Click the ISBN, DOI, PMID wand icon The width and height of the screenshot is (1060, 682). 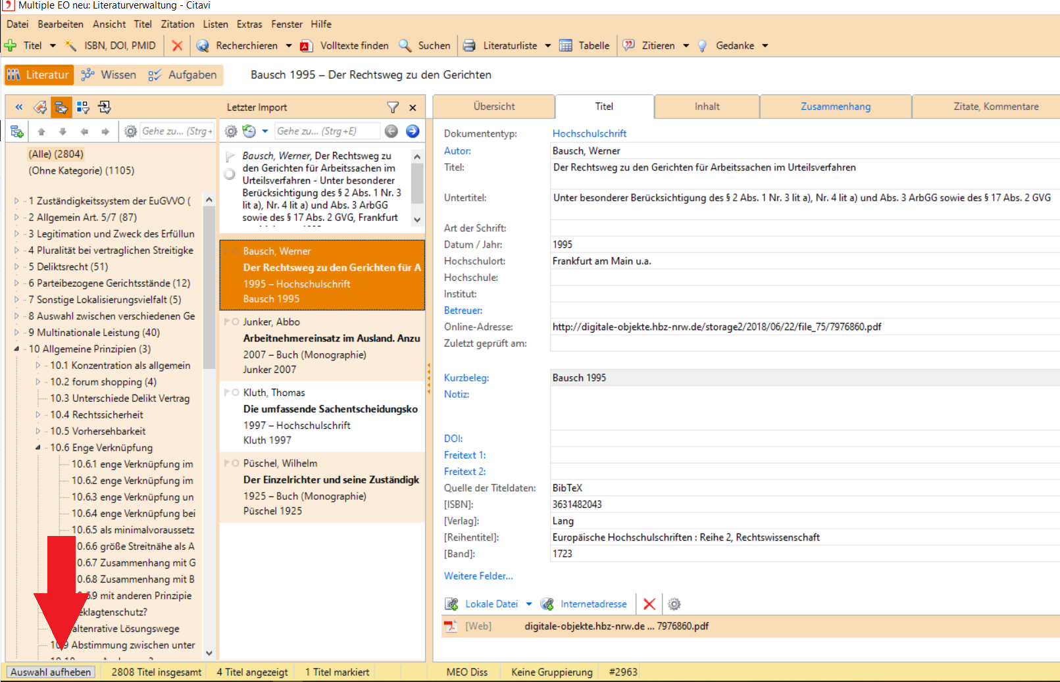[x=70, y=45]
